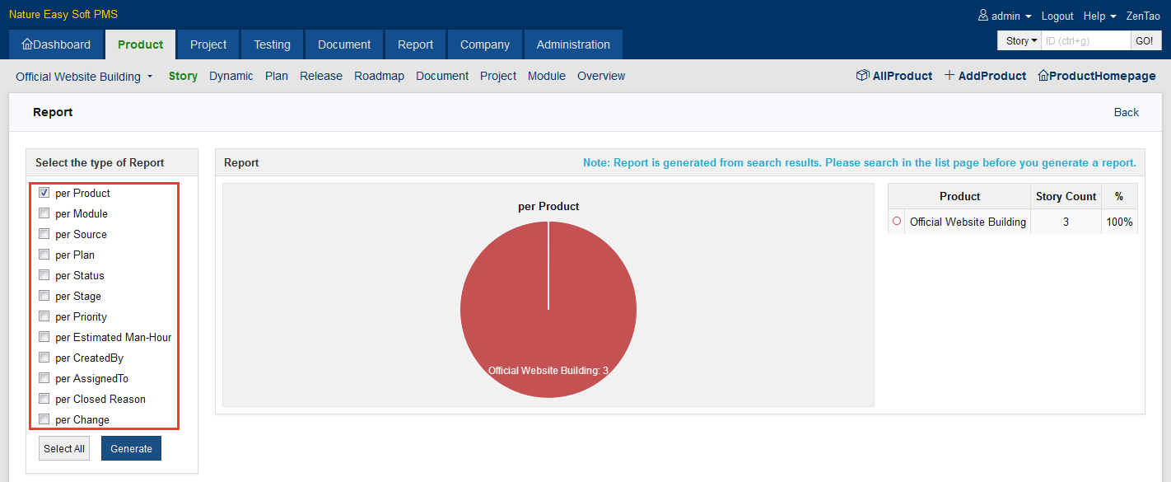Uncheck the per Product checkbox
Image resolution: width=1171 pixels, height=482 pixels.
pos(44,193)
